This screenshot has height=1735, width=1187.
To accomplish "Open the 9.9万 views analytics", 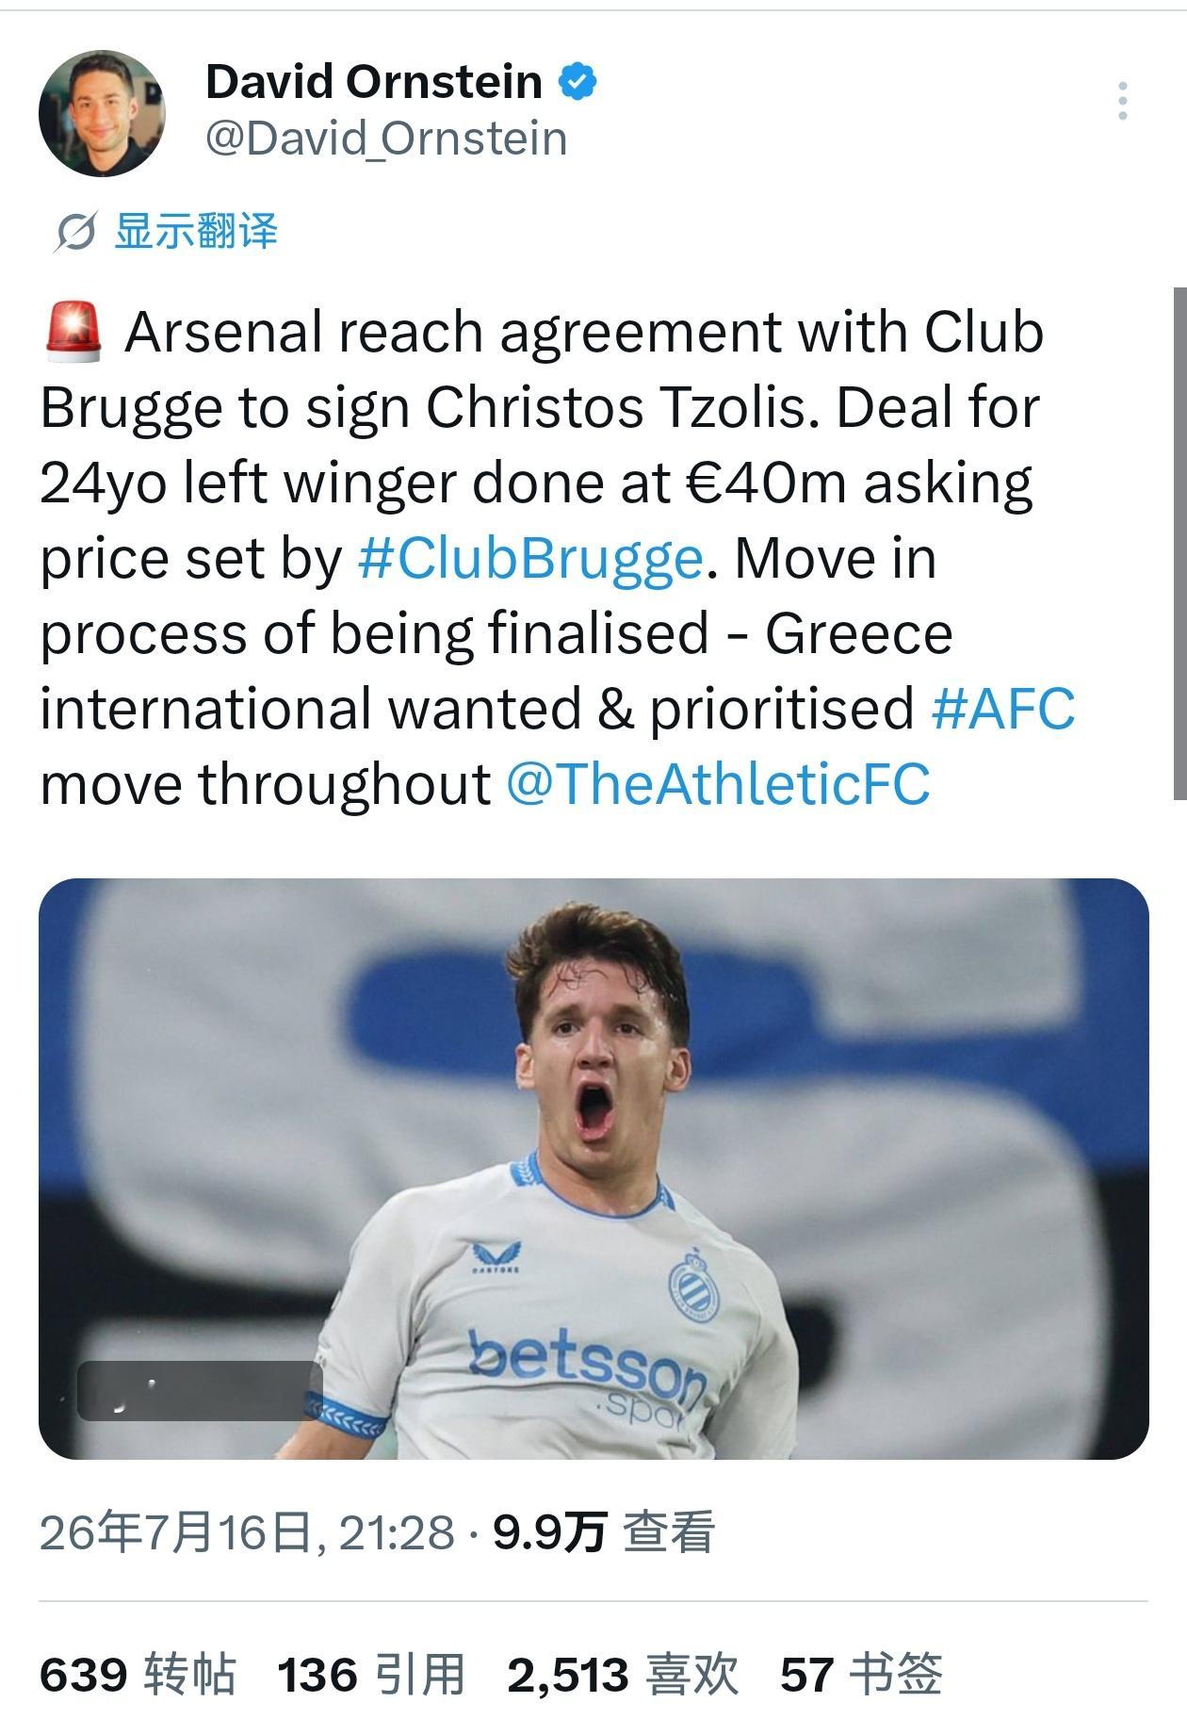I will (x=604, y=1531).
